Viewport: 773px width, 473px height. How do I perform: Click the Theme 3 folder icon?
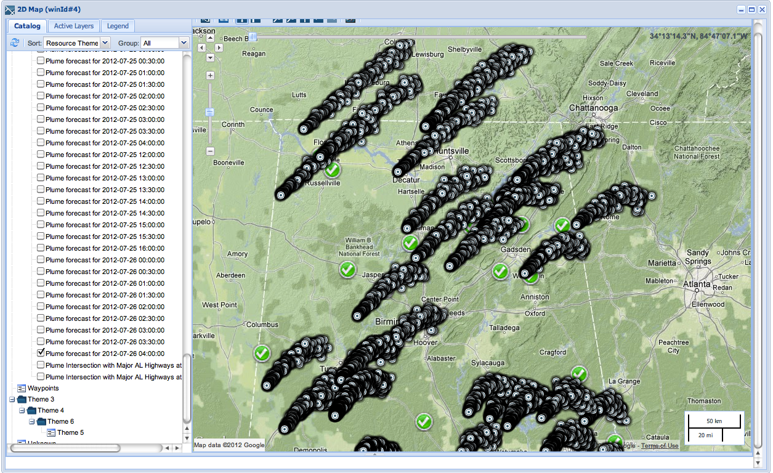click(x=22, y=399)
